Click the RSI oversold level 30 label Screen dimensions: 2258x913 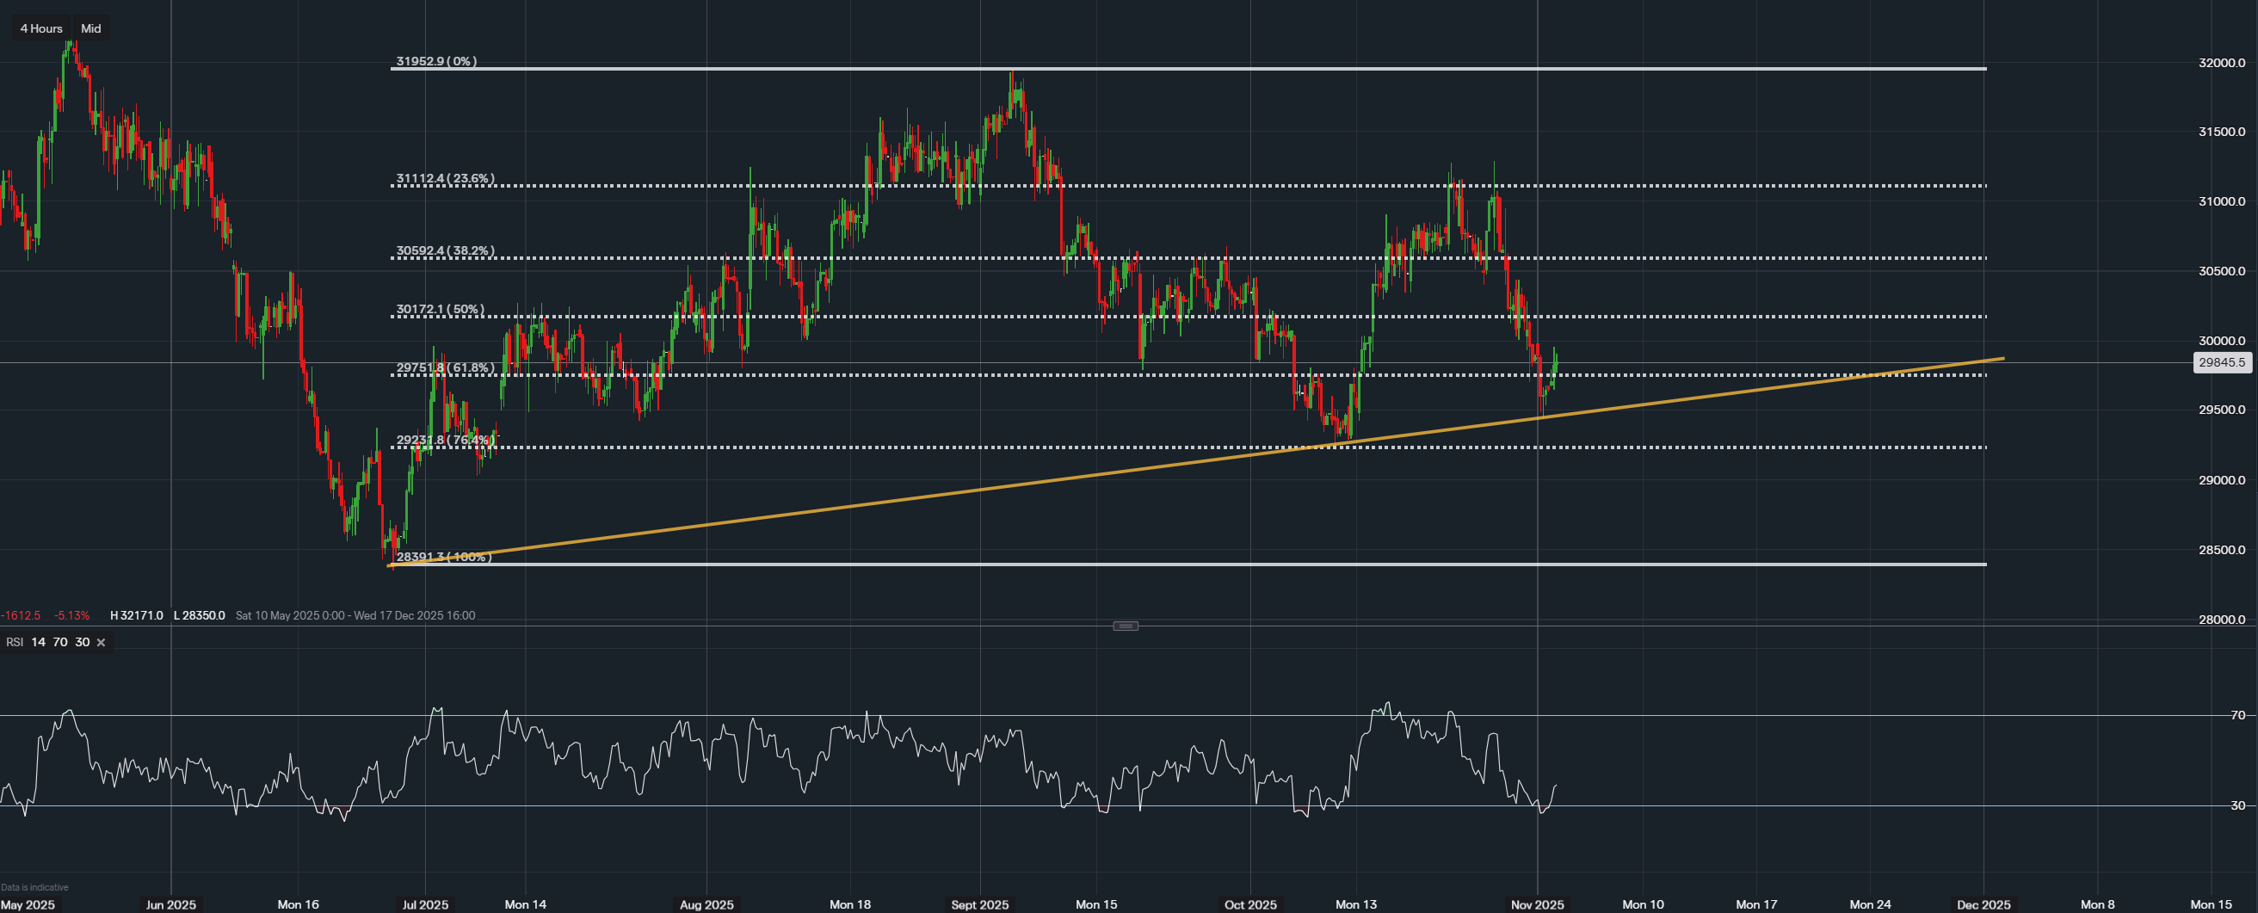click(x=2238, y=805)
